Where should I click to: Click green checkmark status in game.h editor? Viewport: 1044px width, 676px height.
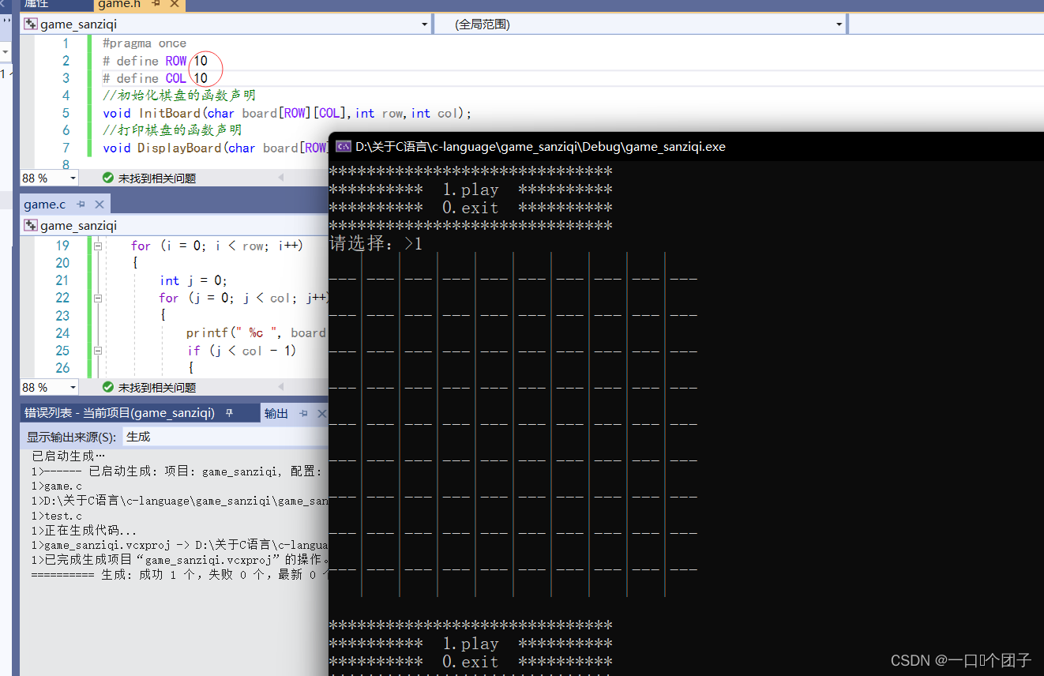[x=108, y=178]
